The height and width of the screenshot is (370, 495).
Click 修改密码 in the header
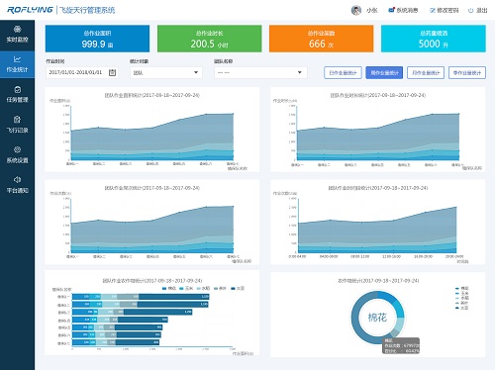[x=445, y=10]
